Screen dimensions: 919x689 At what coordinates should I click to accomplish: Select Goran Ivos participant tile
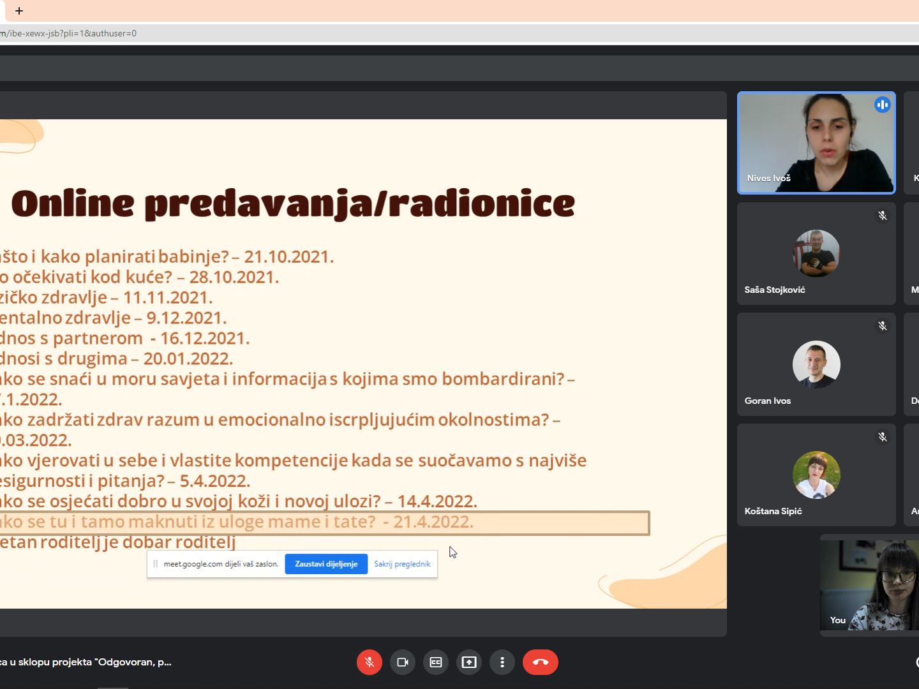816,364
